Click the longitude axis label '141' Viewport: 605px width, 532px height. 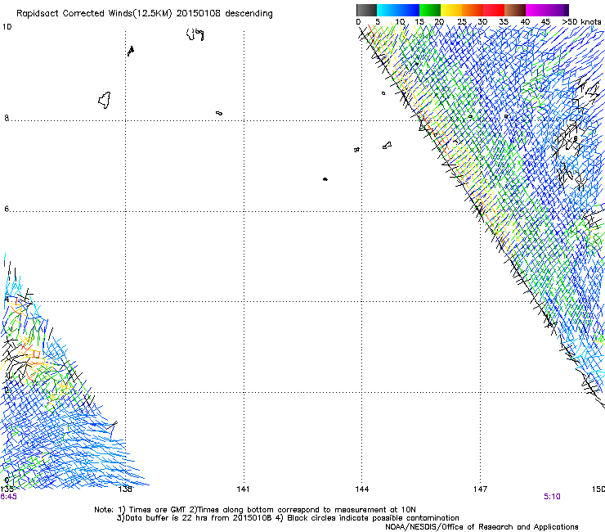tap(243, 489)
